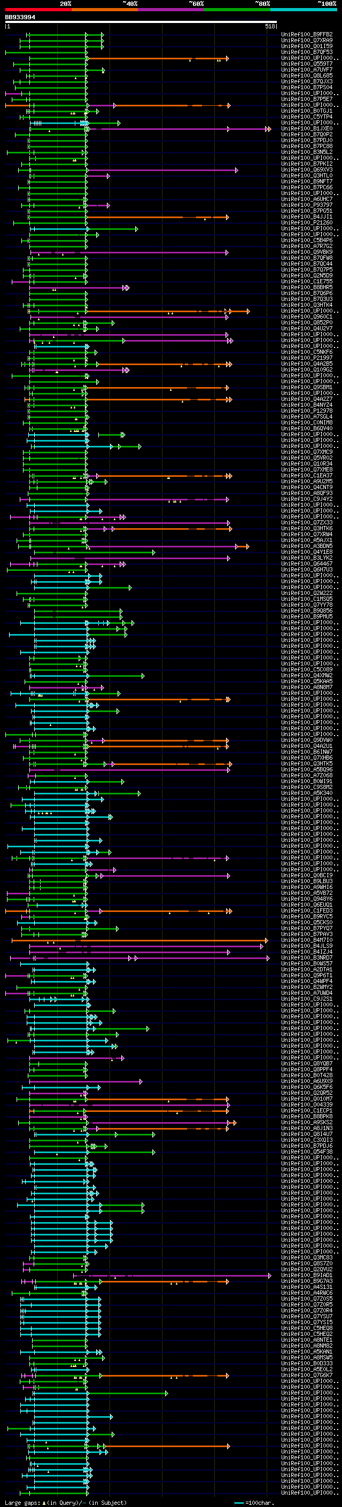Open hit UniRef100_Q69XV3
This screenshot has width=342, height=1507.
307,169
